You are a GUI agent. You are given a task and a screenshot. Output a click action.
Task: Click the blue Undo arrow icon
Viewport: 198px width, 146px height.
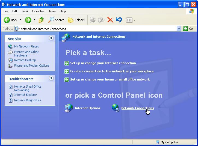pos(119,20)
